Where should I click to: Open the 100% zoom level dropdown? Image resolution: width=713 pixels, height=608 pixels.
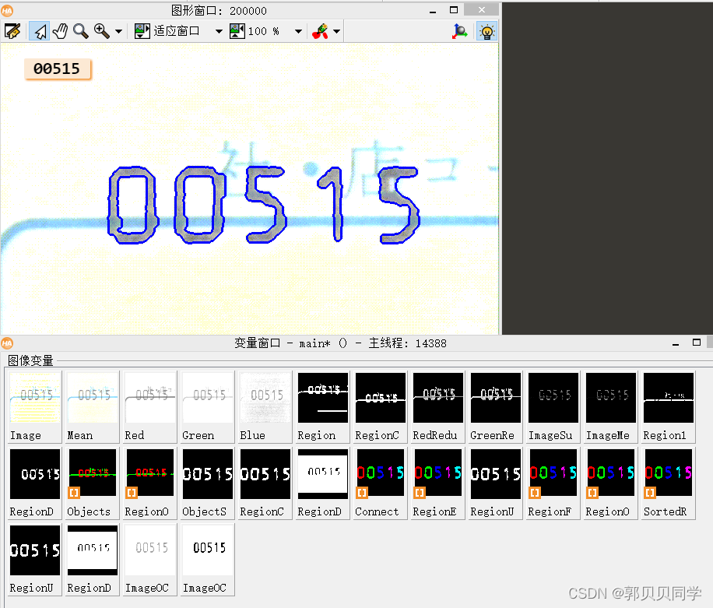[x=298, y=31]
